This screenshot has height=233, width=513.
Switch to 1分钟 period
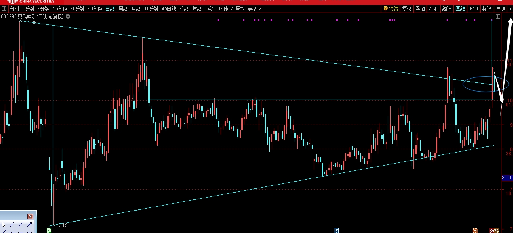[x=29, y=9]
